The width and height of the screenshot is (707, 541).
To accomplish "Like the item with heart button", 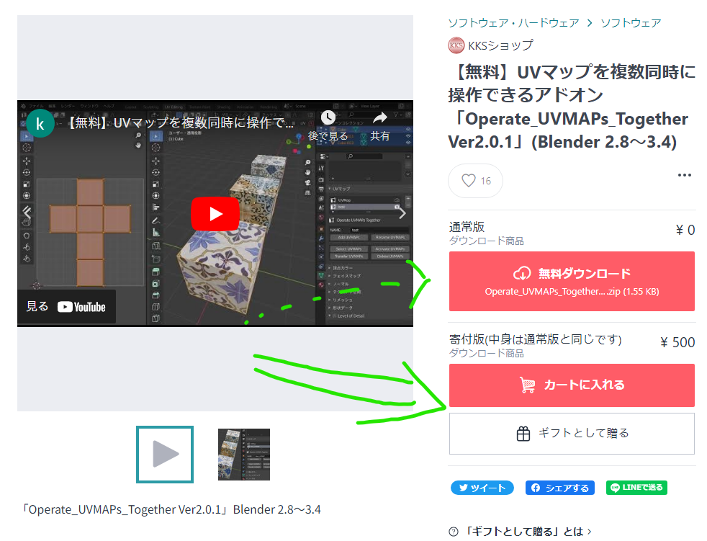I will 476,181.
